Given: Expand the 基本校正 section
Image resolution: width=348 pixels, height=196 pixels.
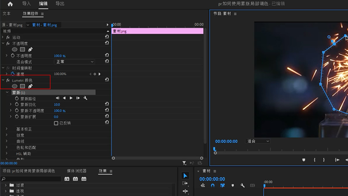Looking at the screenshot, I should 6,129.
